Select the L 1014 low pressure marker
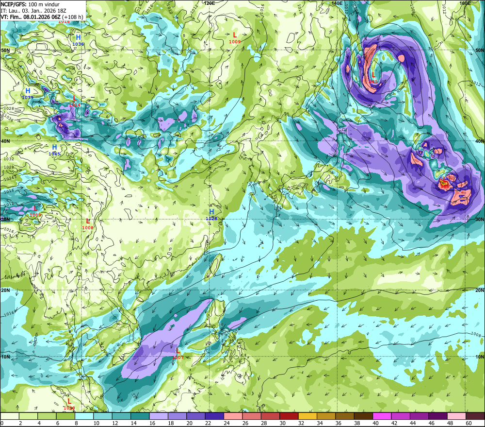The height and width of the screenshot is (427, 485). coord(75,101)
